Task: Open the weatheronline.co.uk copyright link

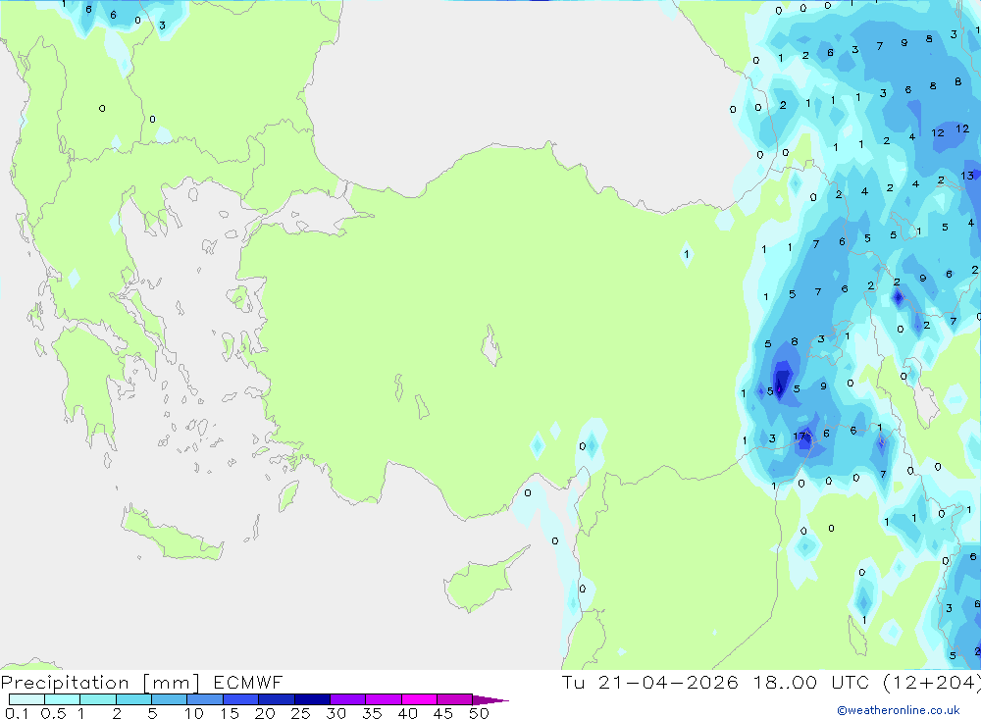Action: point(899,710)
